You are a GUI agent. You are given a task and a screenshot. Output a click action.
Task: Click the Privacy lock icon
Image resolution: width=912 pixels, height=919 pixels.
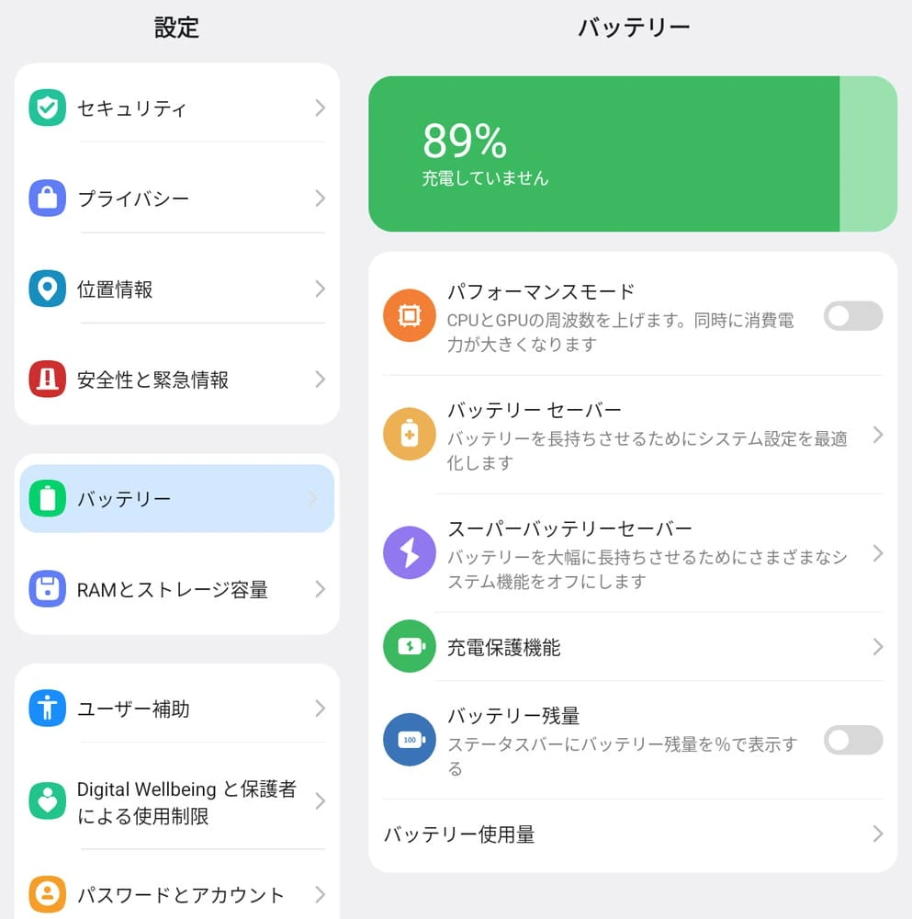coord(47,199)
